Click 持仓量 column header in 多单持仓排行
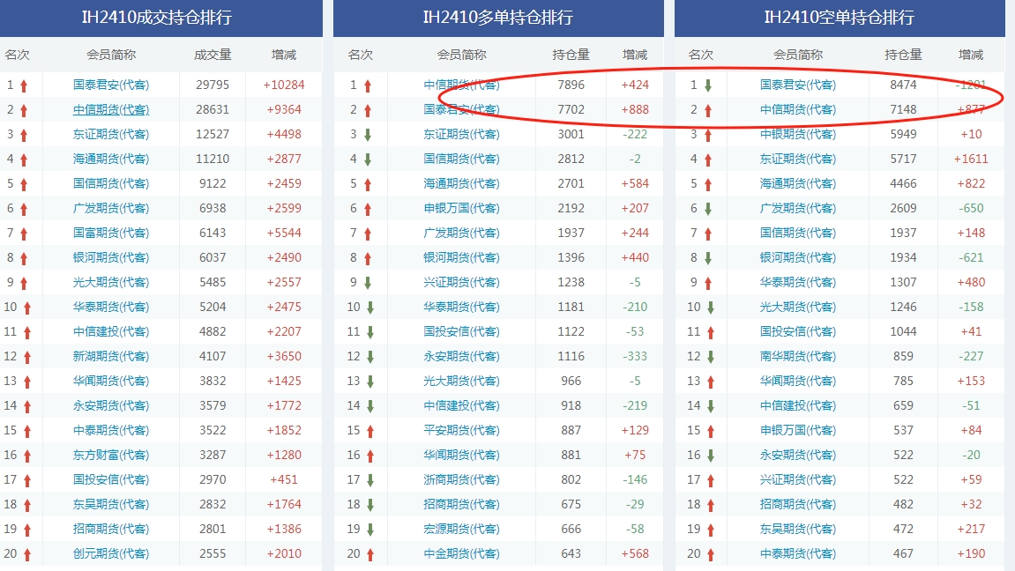The image size is (1015, 571). click(x=571, y=55)
